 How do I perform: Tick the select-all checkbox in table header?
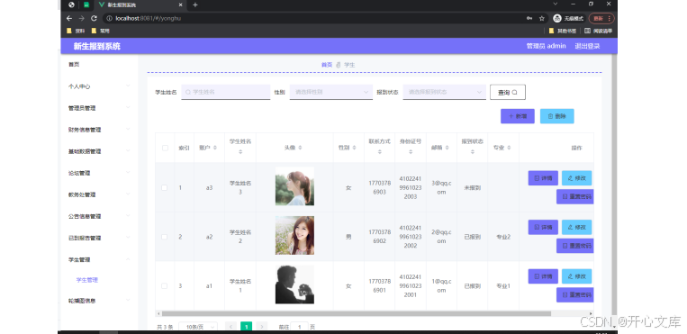(165, 149)
